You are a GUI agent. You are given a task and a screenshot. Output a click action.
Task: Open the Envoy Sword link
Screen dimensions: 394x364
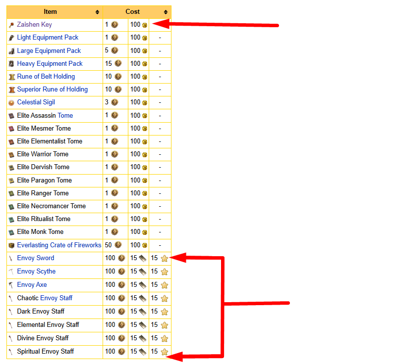pos(36,258)
